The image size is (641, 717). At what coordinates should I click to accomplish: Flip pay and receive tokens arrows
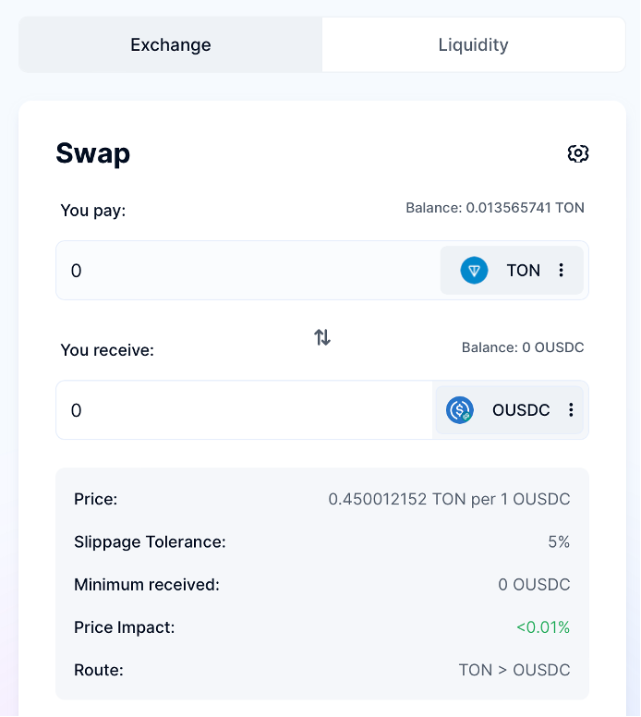point(322,337)
